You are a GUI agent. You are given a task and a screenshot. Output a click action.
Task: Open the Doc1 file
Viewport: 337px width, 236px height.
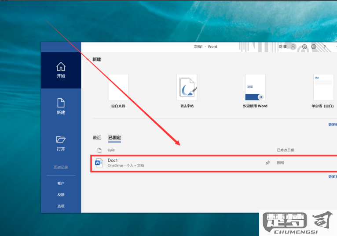pos(214,163)
